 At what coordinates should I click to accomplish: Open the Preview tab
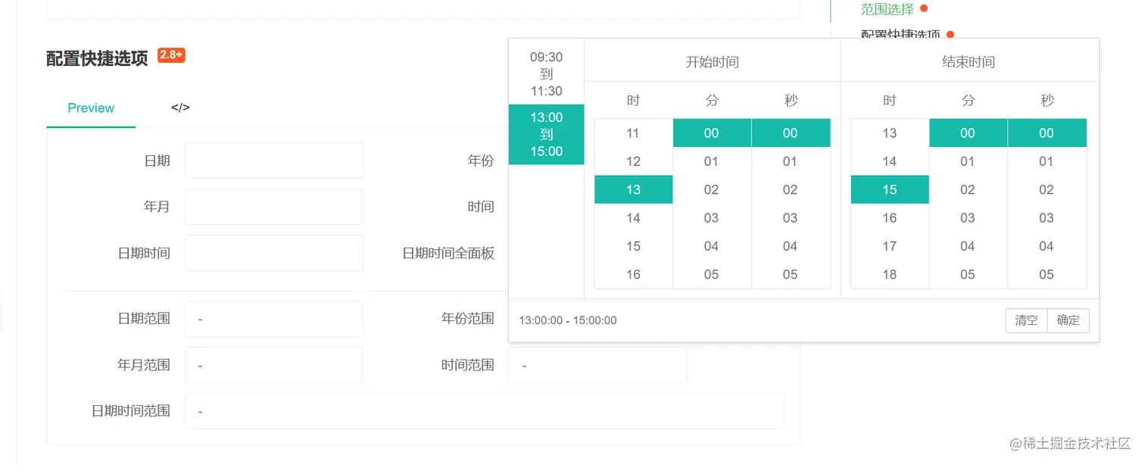pyautogui.click(x=91, y=108)
